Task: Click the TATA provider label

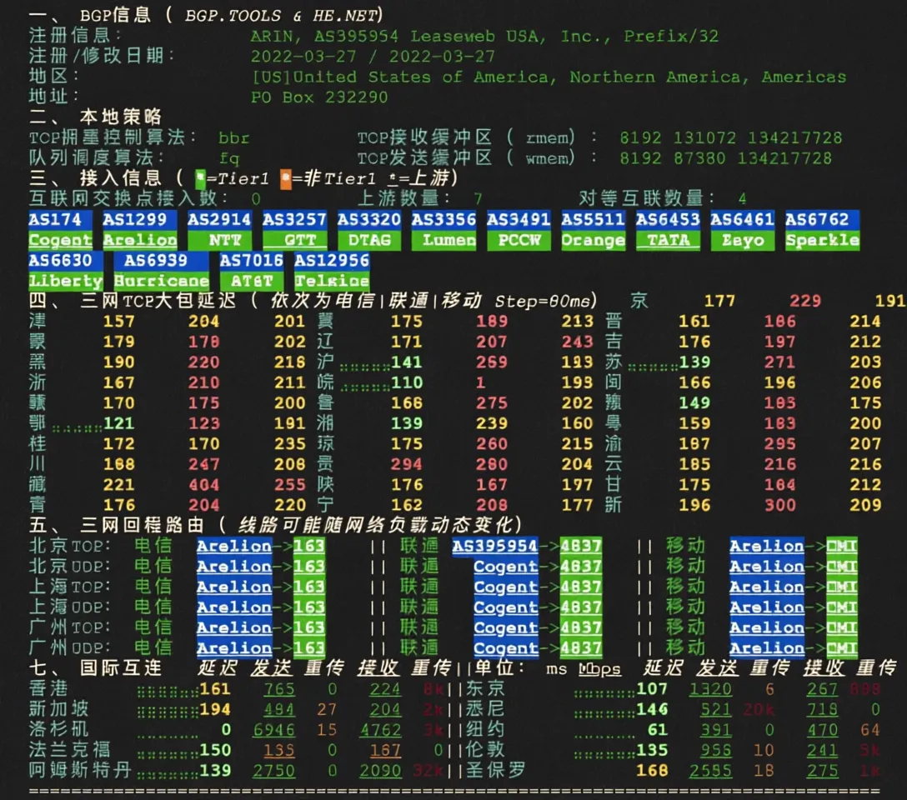Action: coord(668,240)
